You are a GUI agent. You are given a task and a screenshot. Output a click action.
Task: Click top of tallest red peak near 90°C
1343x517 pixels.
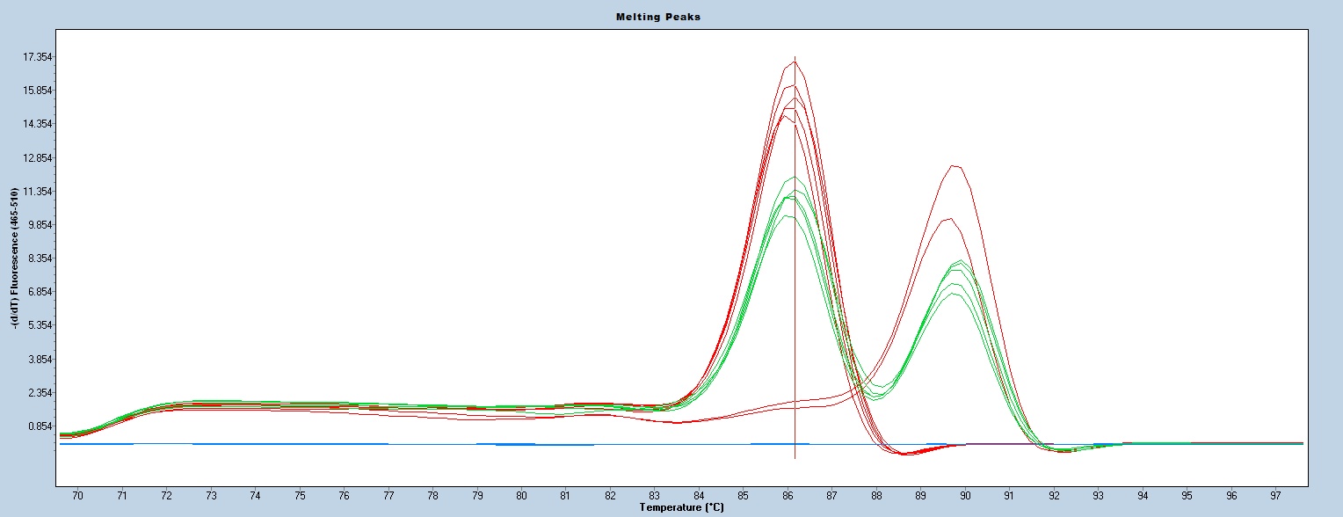pos(955,165)
